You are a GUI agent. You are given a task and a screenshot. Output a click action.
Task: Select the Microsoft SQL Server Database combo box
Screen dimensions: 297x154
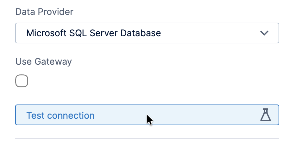[147, 33]
